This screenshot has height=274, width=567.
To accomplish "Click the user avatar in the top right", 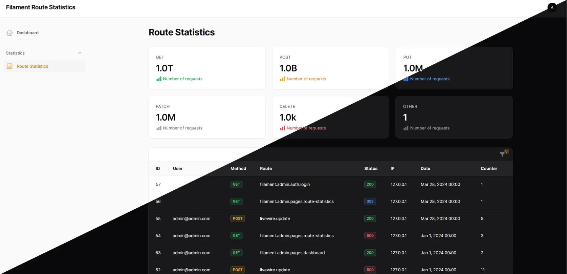I will (552, 7).
